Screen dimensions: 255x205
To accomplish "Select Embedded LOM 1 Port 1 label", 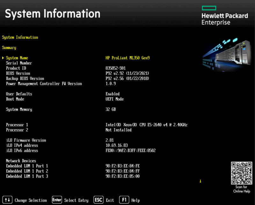I will coord(27,166).
